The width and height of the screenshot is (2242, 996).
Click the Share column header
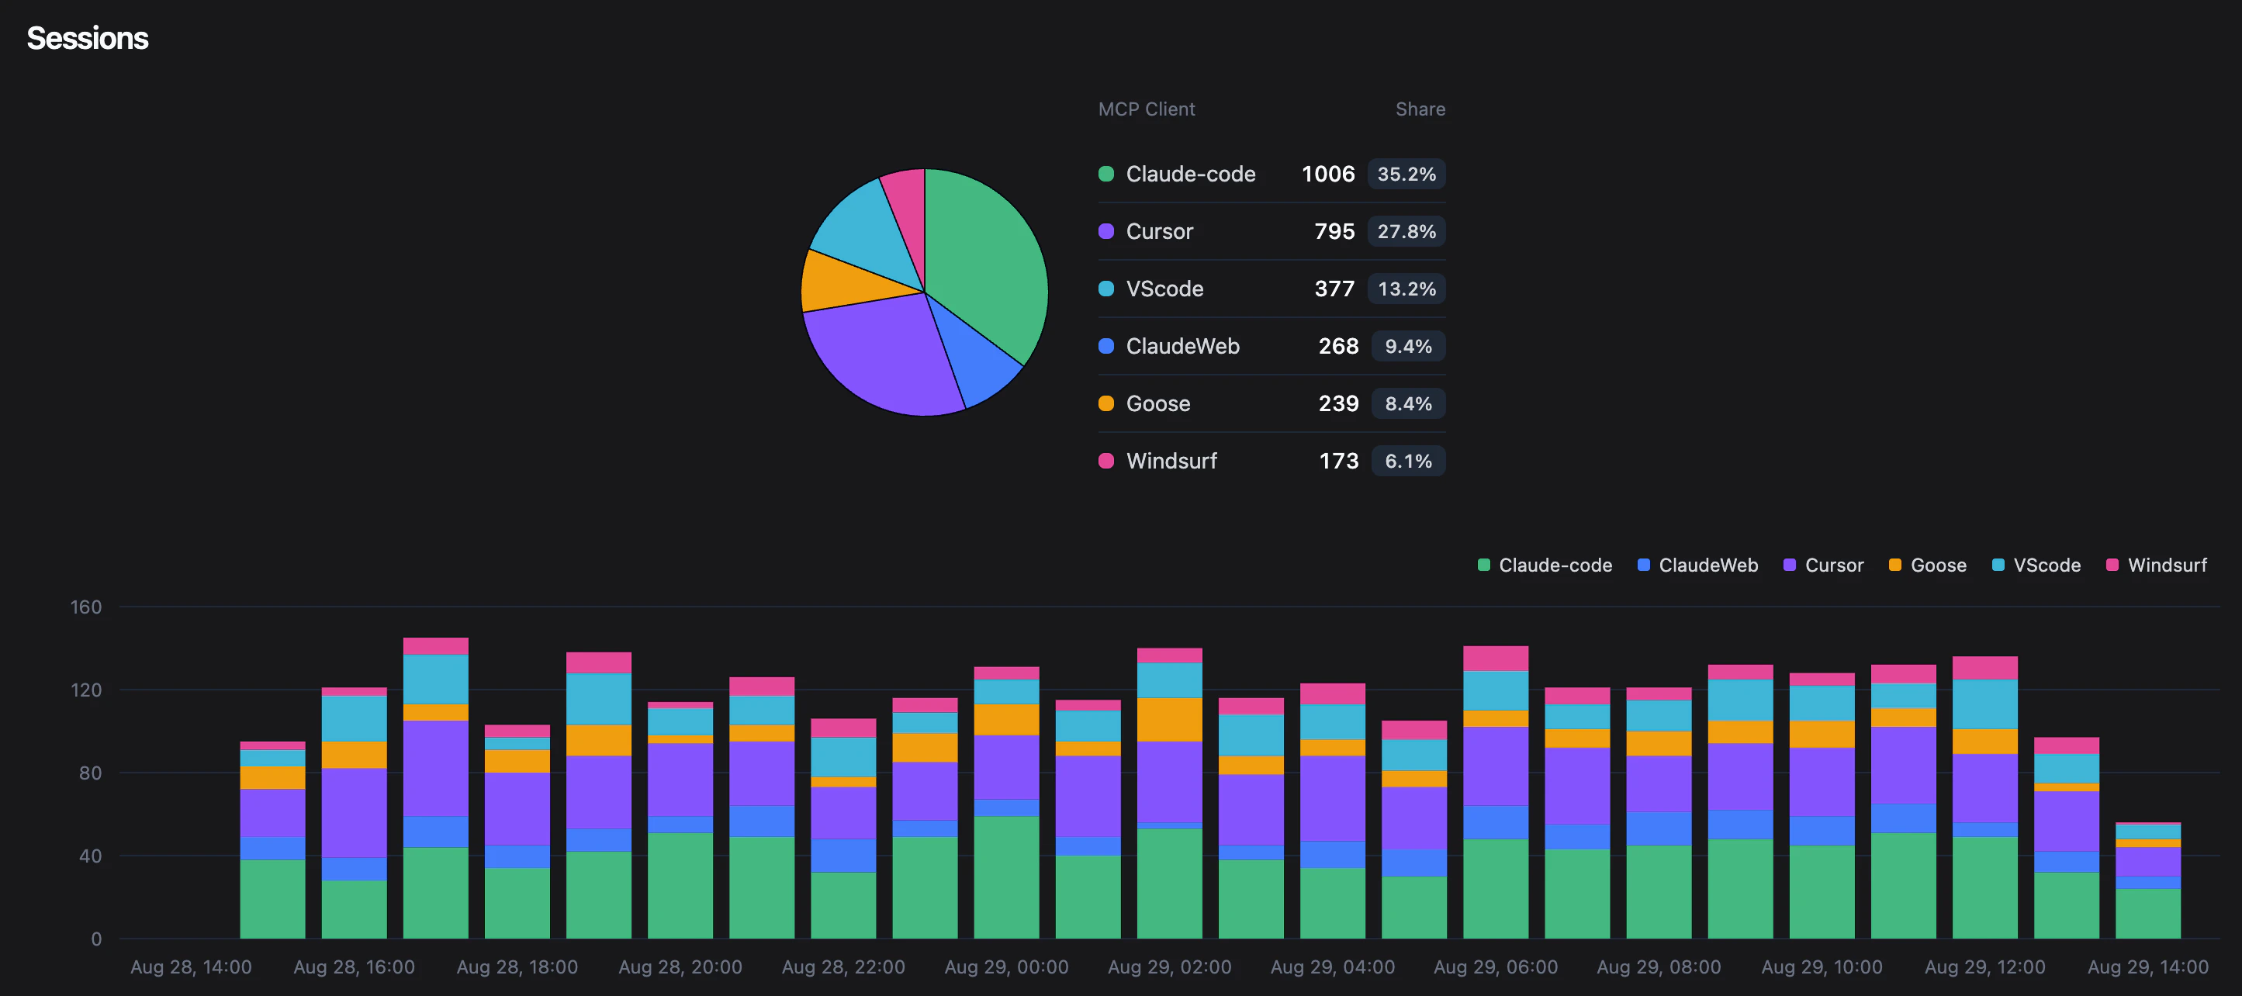1420,109
